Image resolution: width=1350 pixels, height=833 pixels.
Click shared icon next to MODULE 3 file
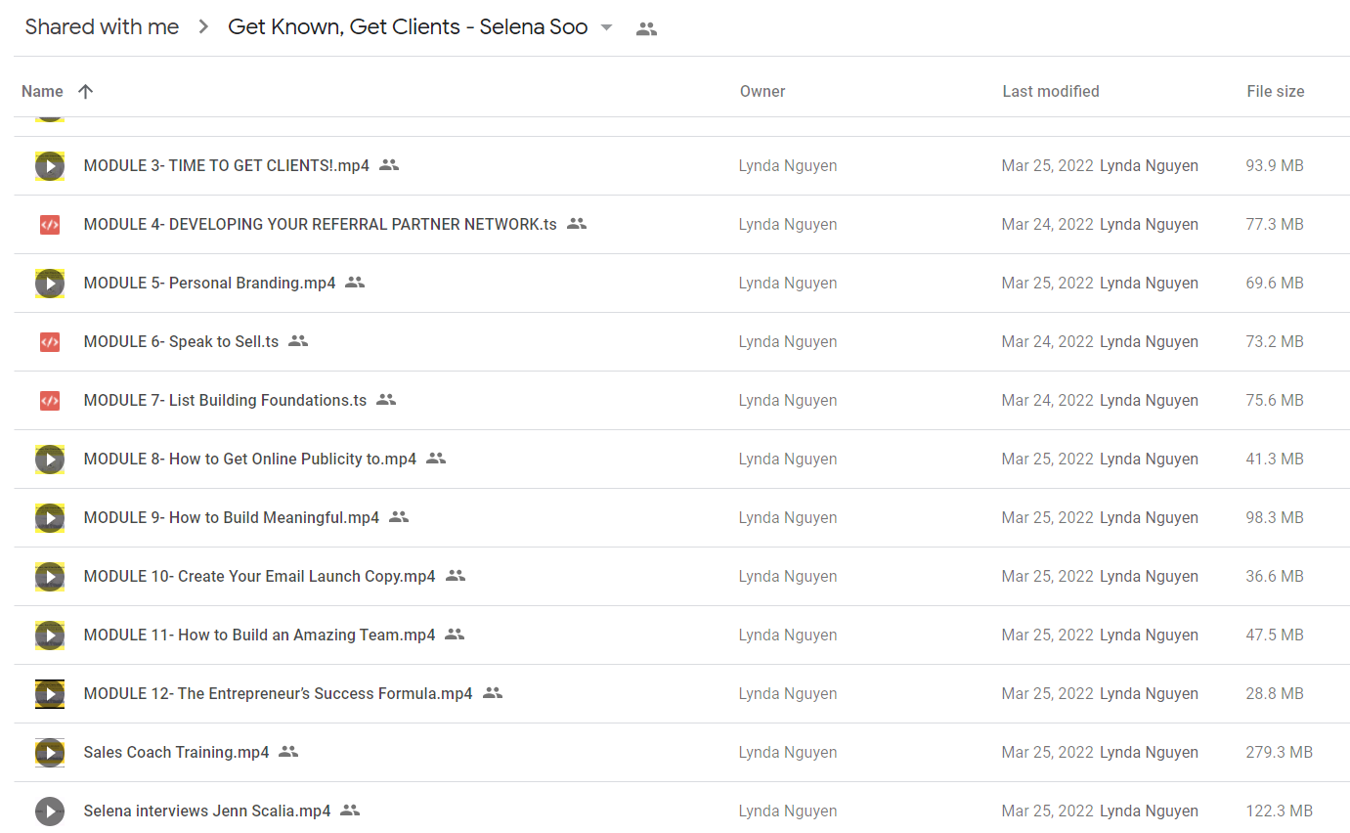(389, 165)
